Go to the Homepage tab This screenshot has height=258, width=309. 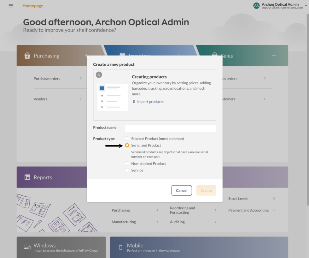tap(33, 6)
